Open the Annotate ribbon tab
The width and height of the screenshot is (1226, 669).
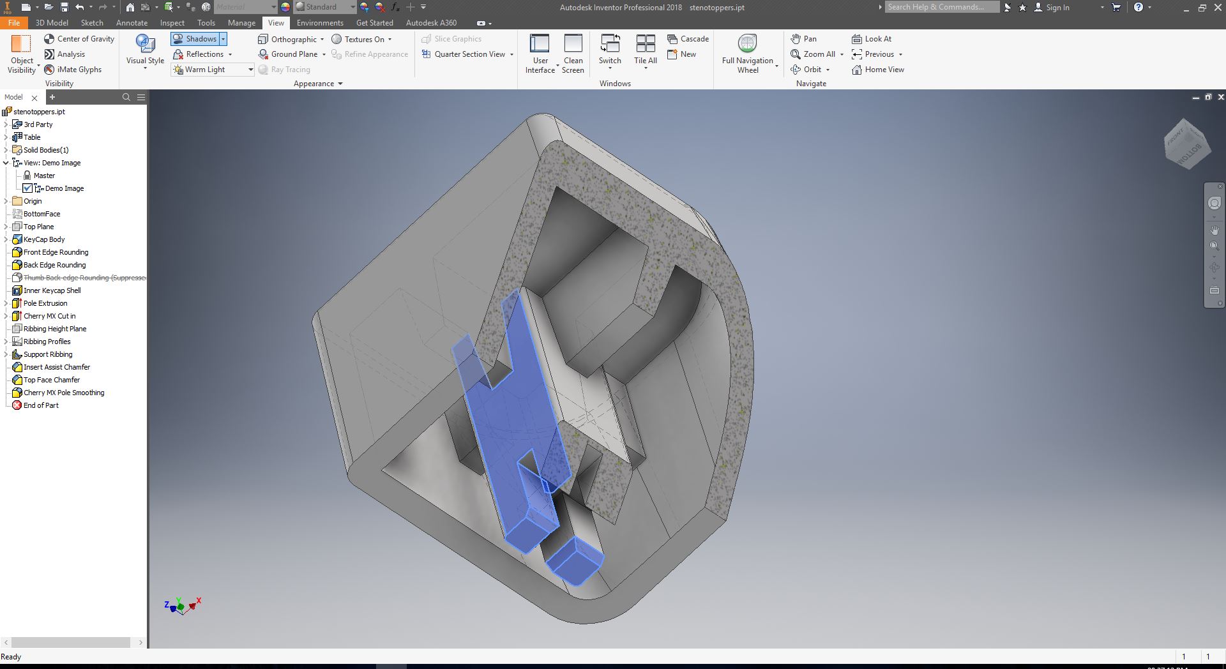point(132,23)
